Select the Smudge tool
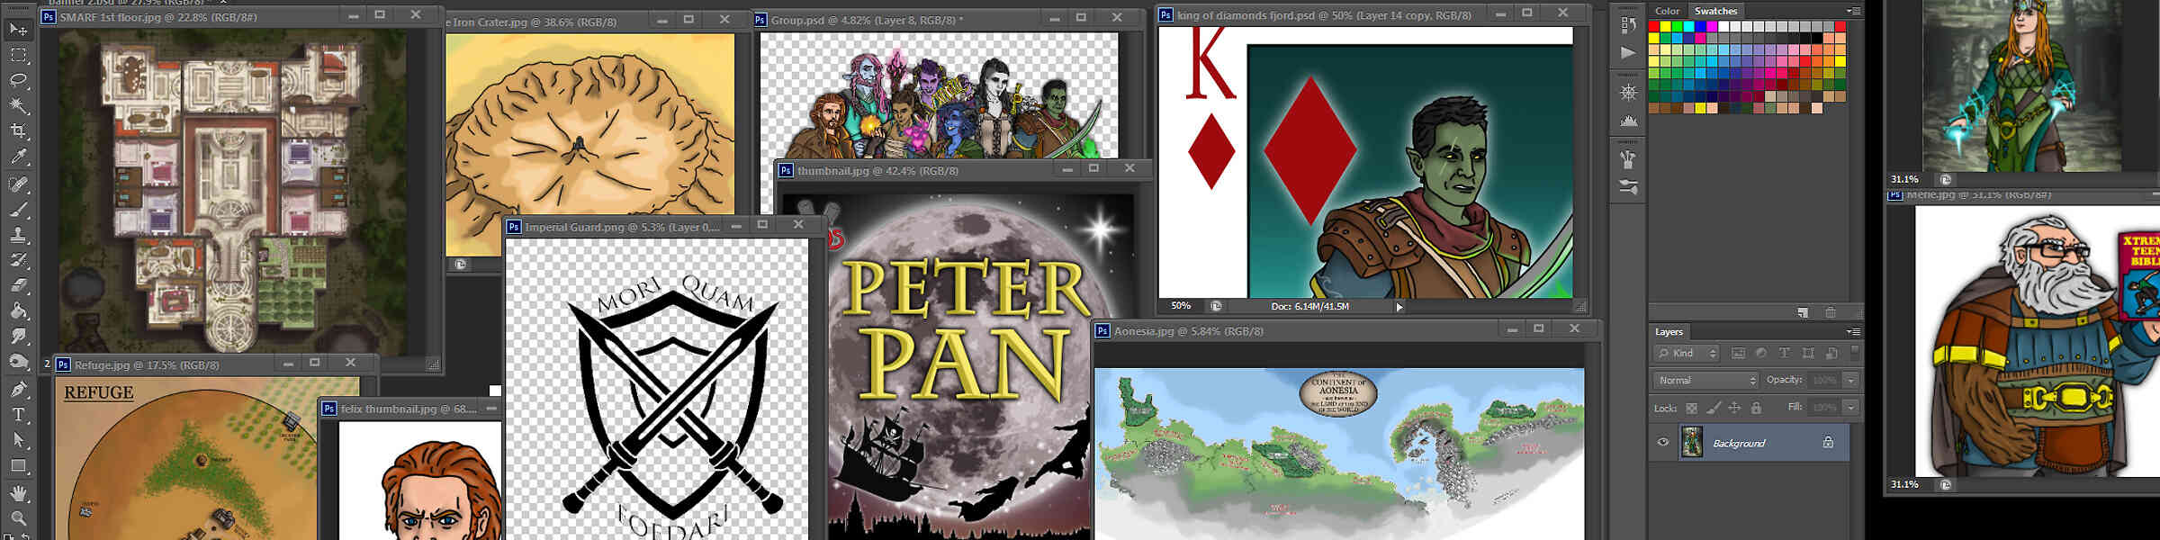The image size is (2160, 540). [x=18, y=336]
